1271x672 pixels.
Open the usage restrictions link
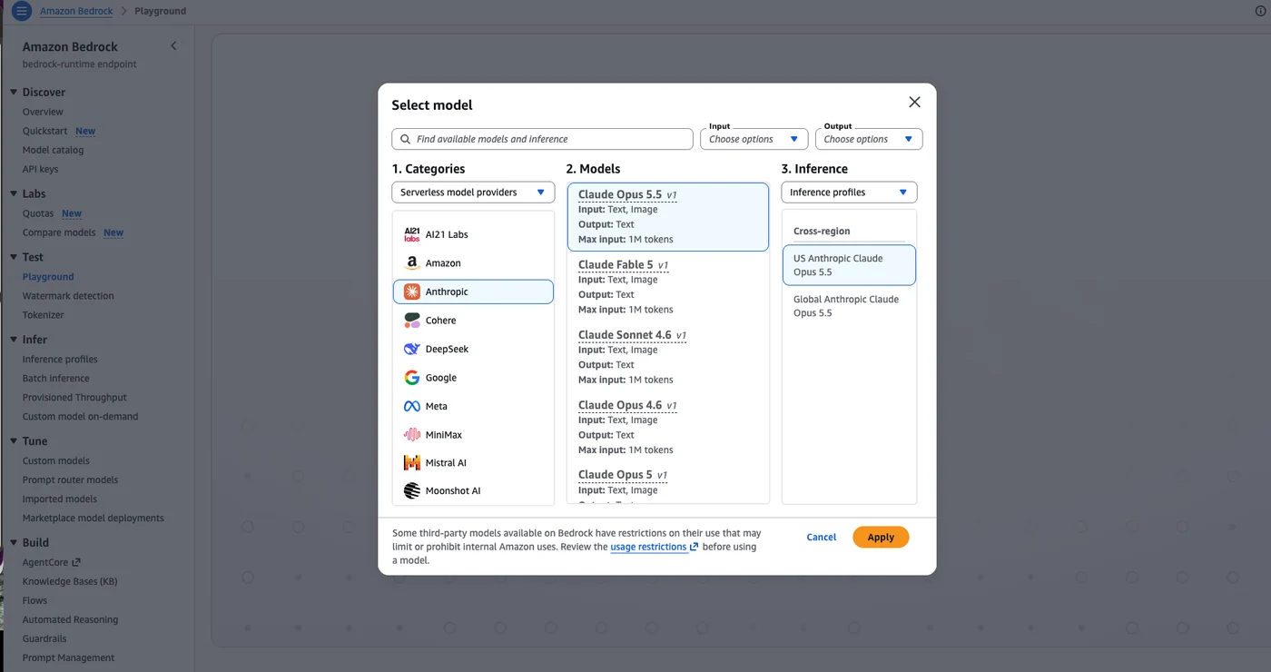point(648,547)
